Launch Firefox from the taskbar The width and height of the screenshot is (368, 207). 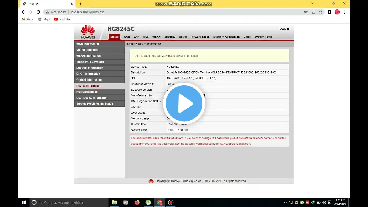[137, 202]
